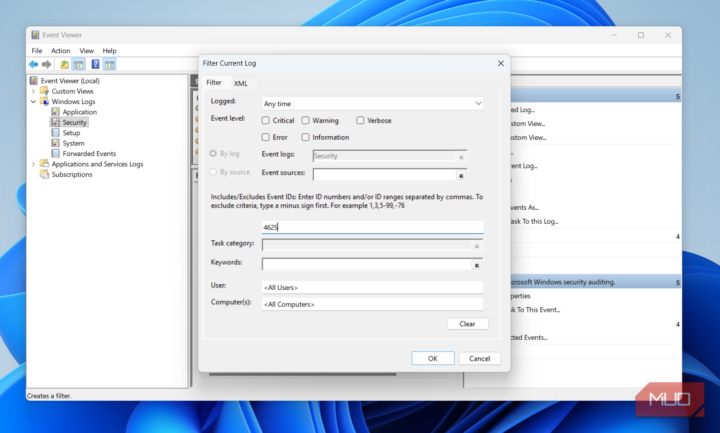The height and width of the screenshot is (433, 720).
Task: Click the horizontal scrollbar below the dialog
Action: click(303, 374)
